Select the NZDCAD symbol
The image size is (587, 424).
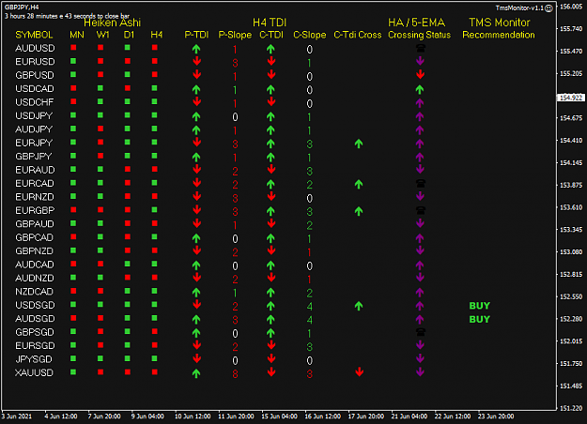tap(34, 292)
